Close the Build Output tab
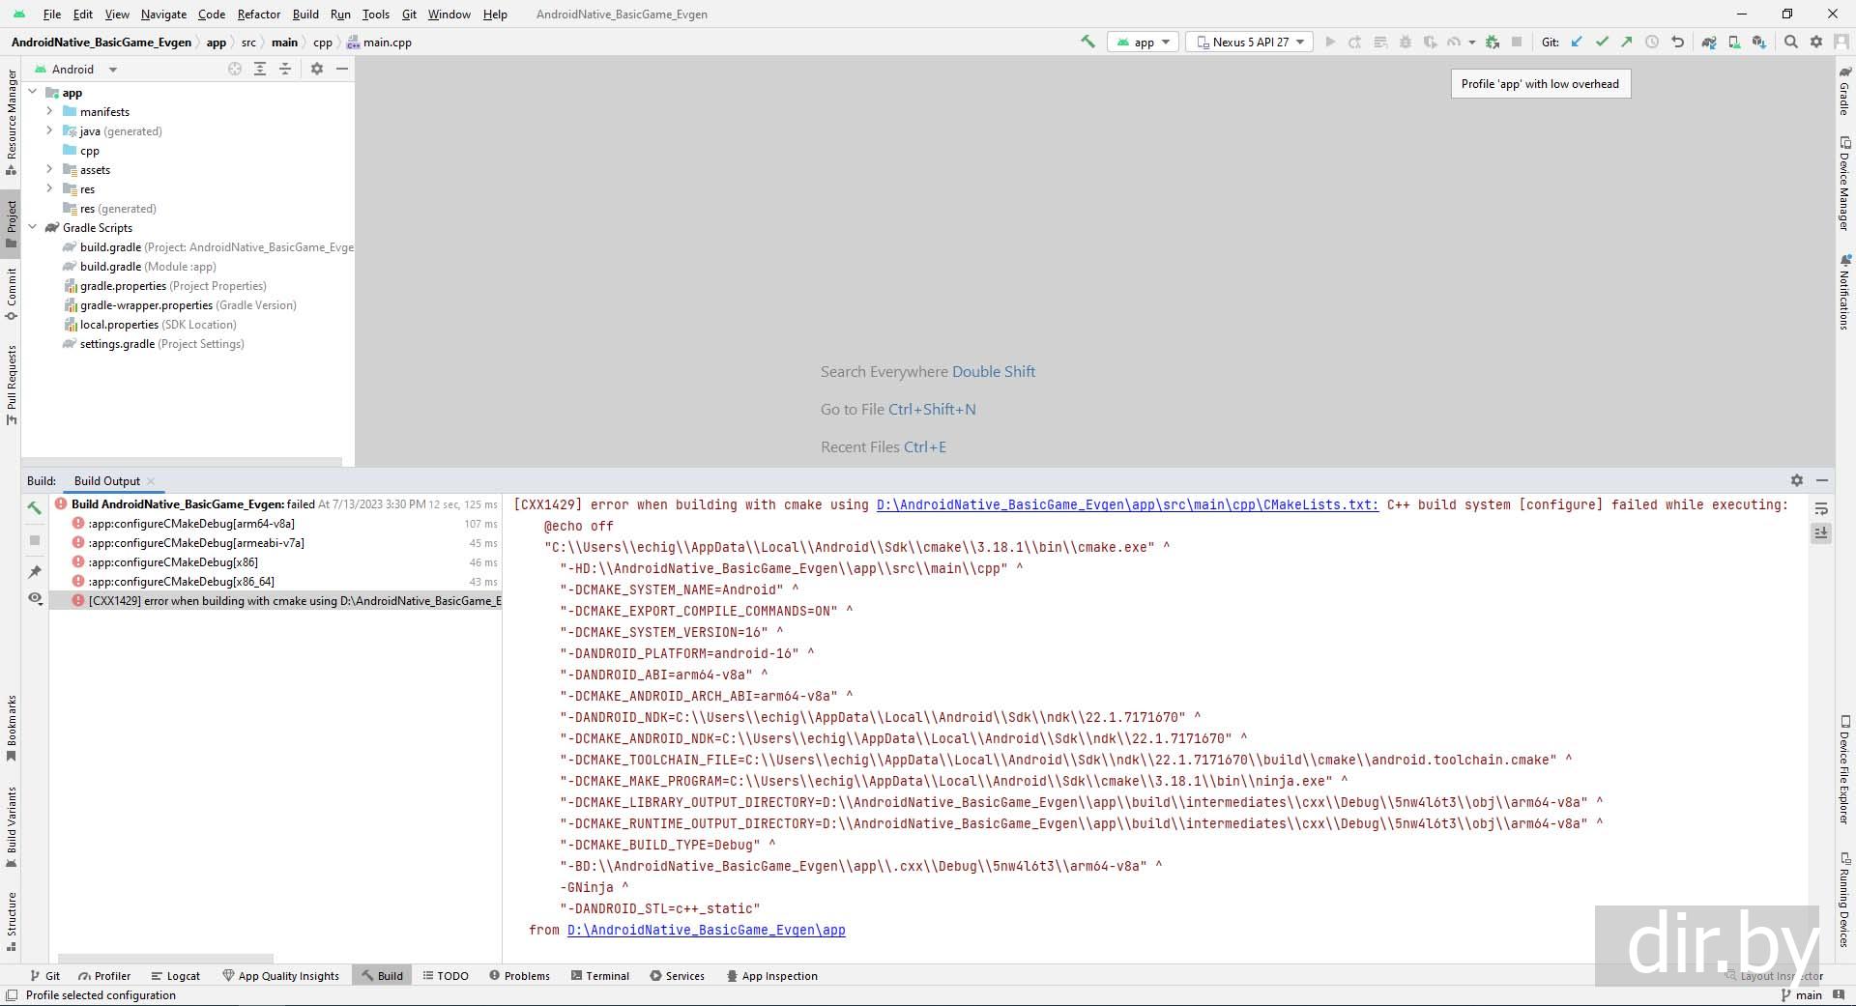The width and height of the screenshot is (1856, 1006). (151, 481)
